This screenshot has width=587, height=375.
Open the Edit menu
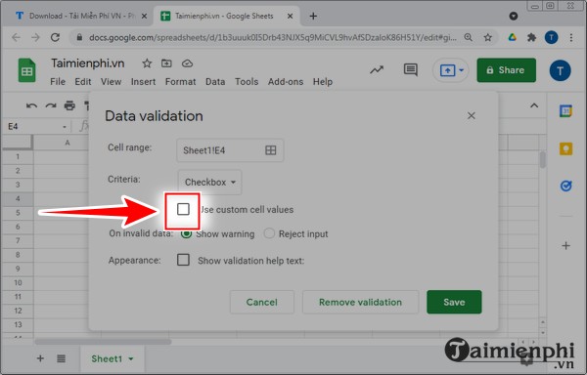pos(83,81)
